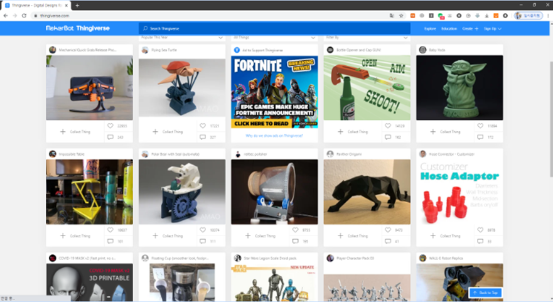Open the Star Wars Legion creator's avatar
The height and width of the screenshot is (302, 553).
pos(238,258)
